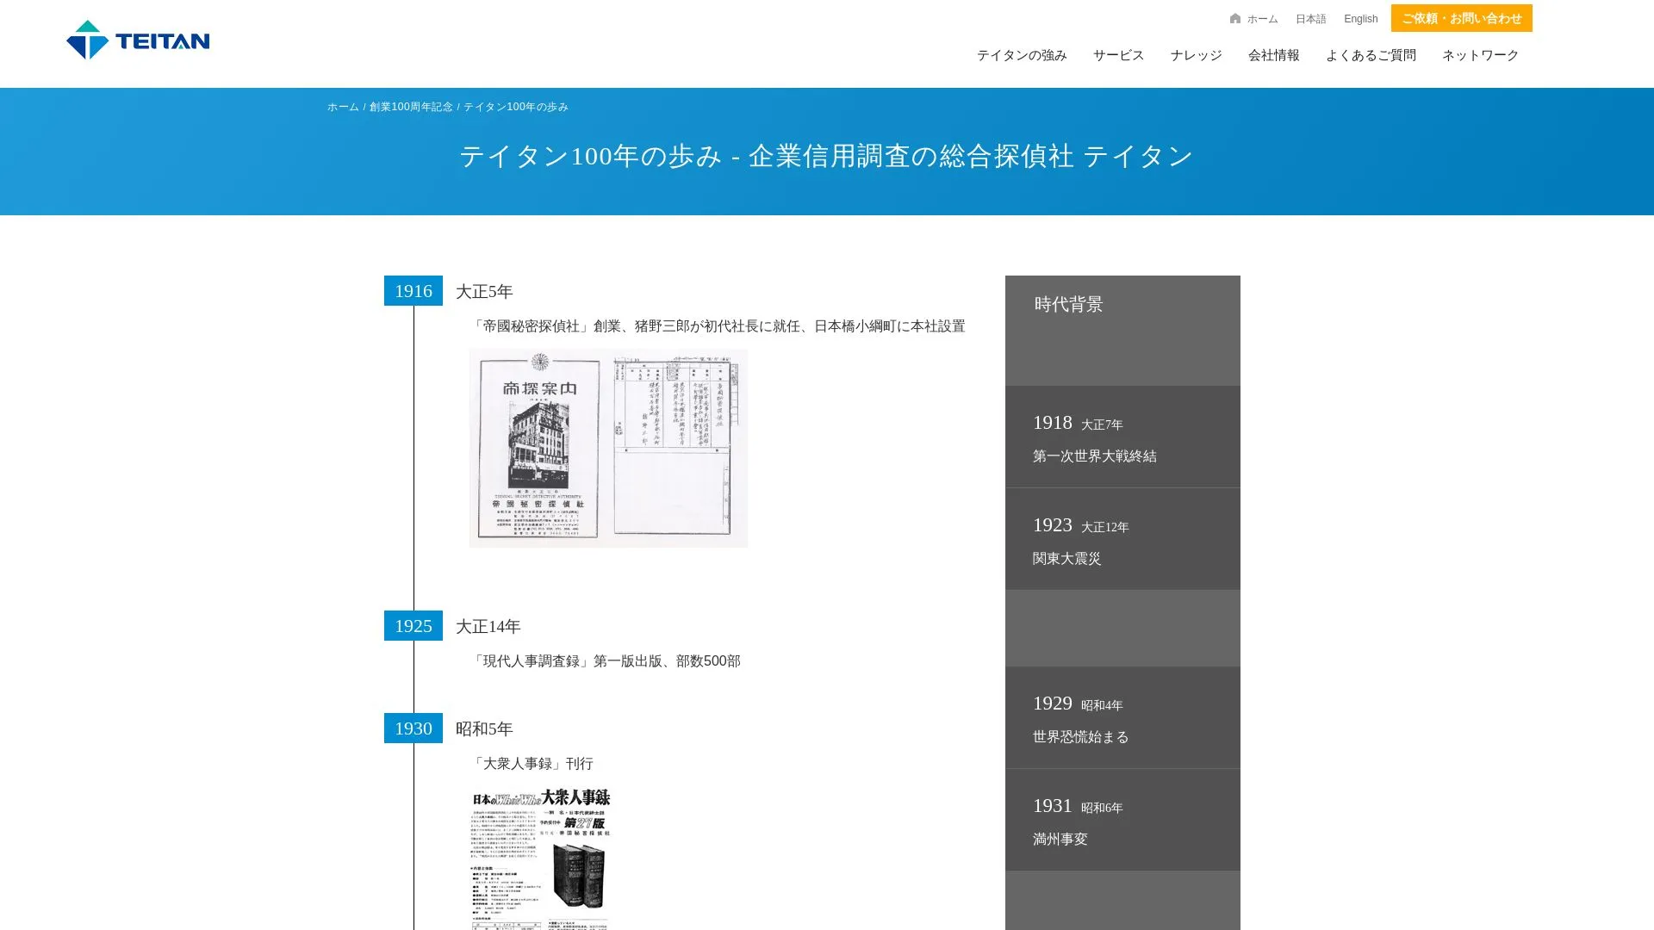Switch language to English
Viewport: 1654px width, 930px height.
(x=1360, y=19)
